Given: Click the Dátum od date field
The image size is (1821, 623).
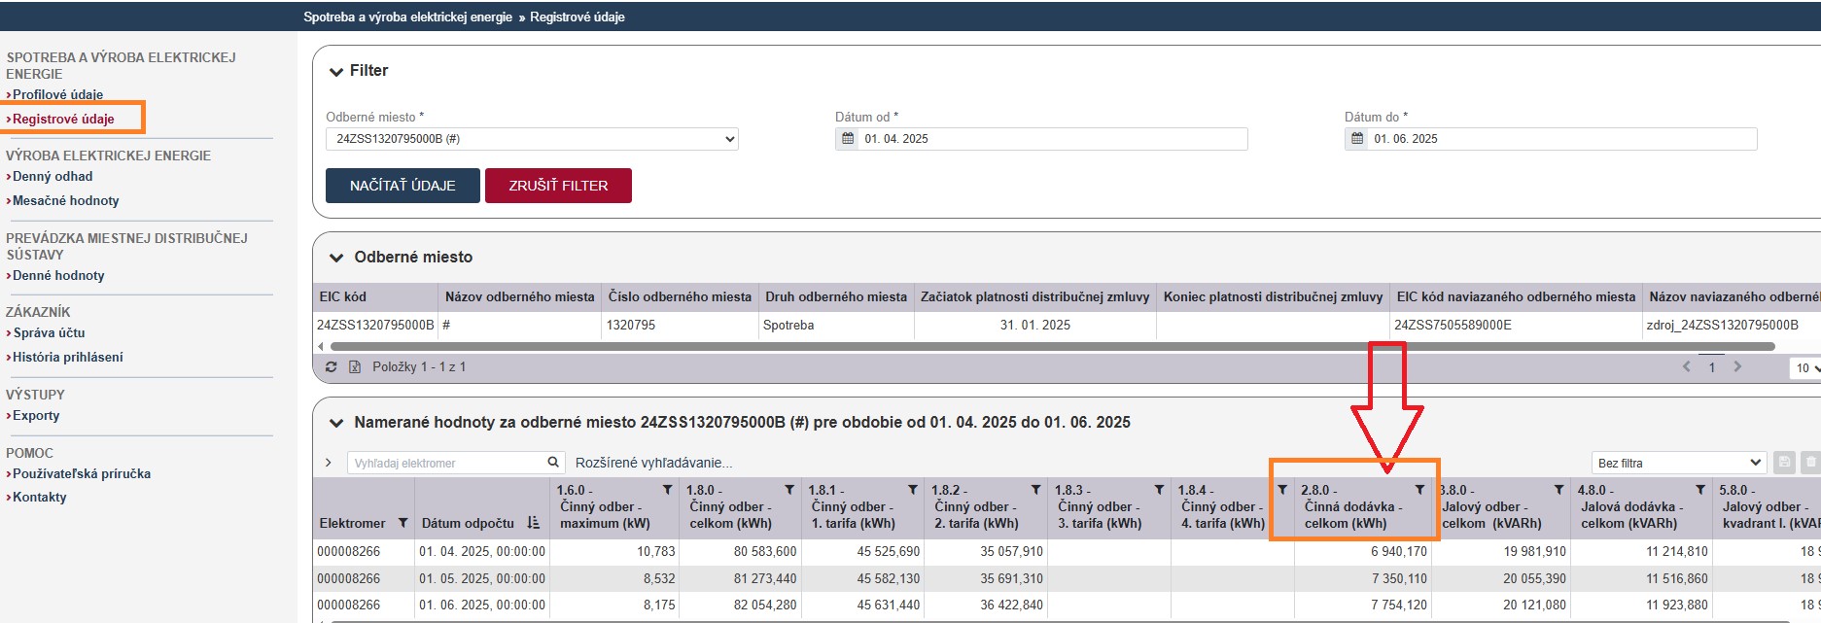Looking at the screenshot, I should coord(1054,139).
